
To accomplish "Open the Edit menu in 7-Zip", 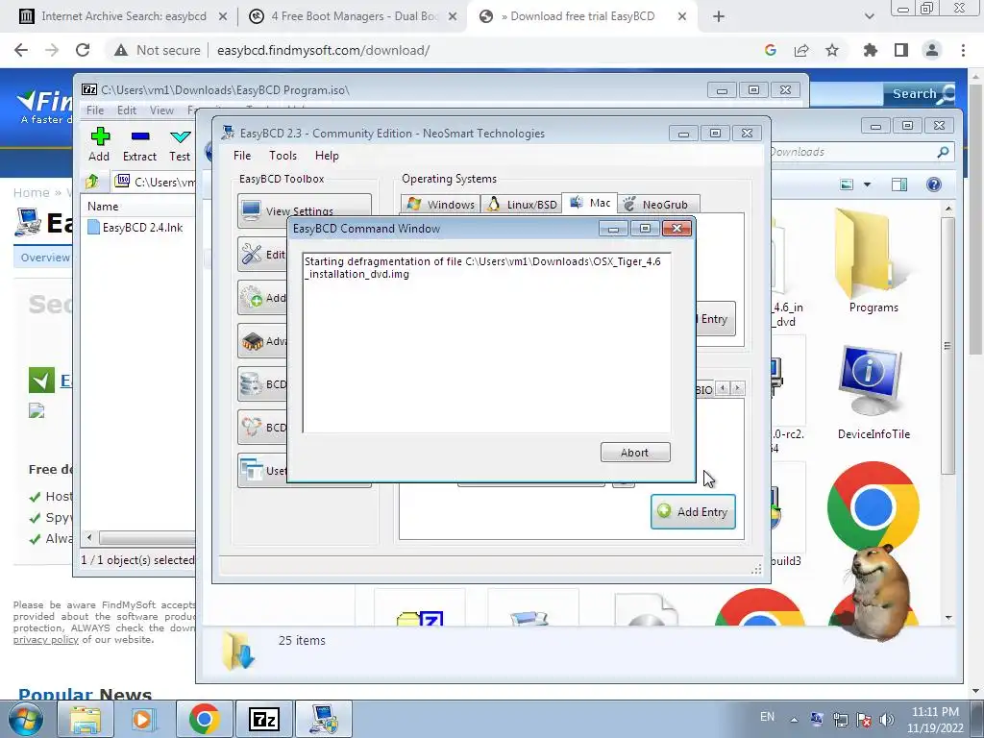I will 126,111.
